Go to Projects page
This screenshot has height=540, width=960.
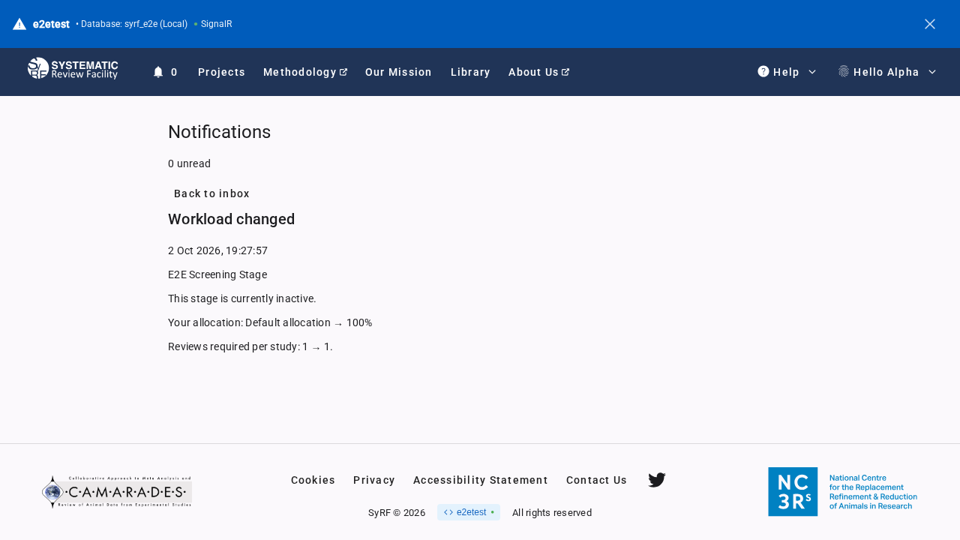click(x=221, y=72)
